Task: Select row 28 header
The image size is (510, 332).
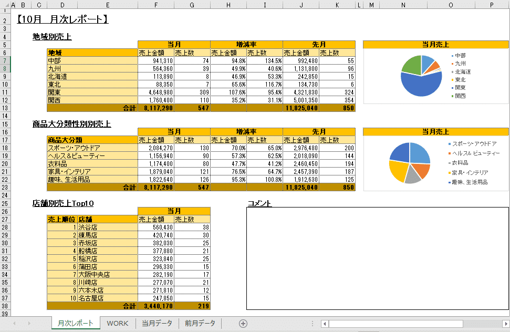Action: pyautogui.click(x=5, y=227)
